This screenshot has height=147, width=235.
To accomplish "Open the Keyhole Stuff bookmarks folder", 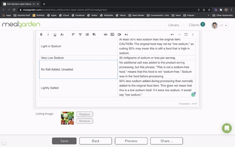I will click(22, 15).
